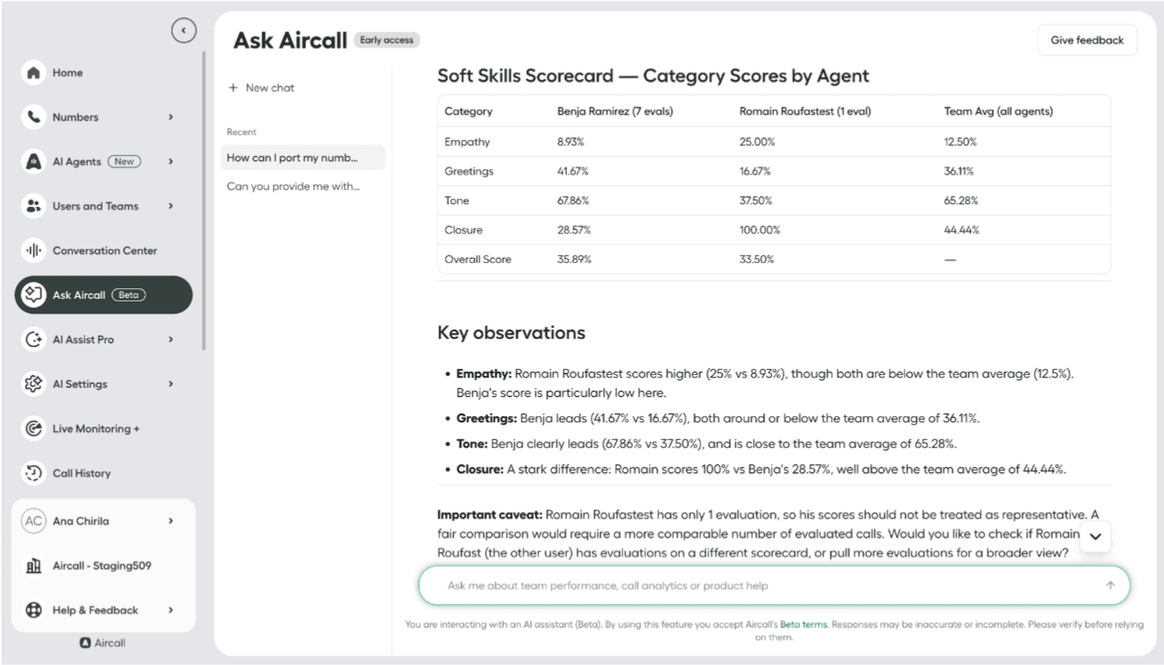Image resolution: width=1164 pixels, height=665 pixels.
Task: Click the New badge next to AI Agents
Action: tap(124, 161)
